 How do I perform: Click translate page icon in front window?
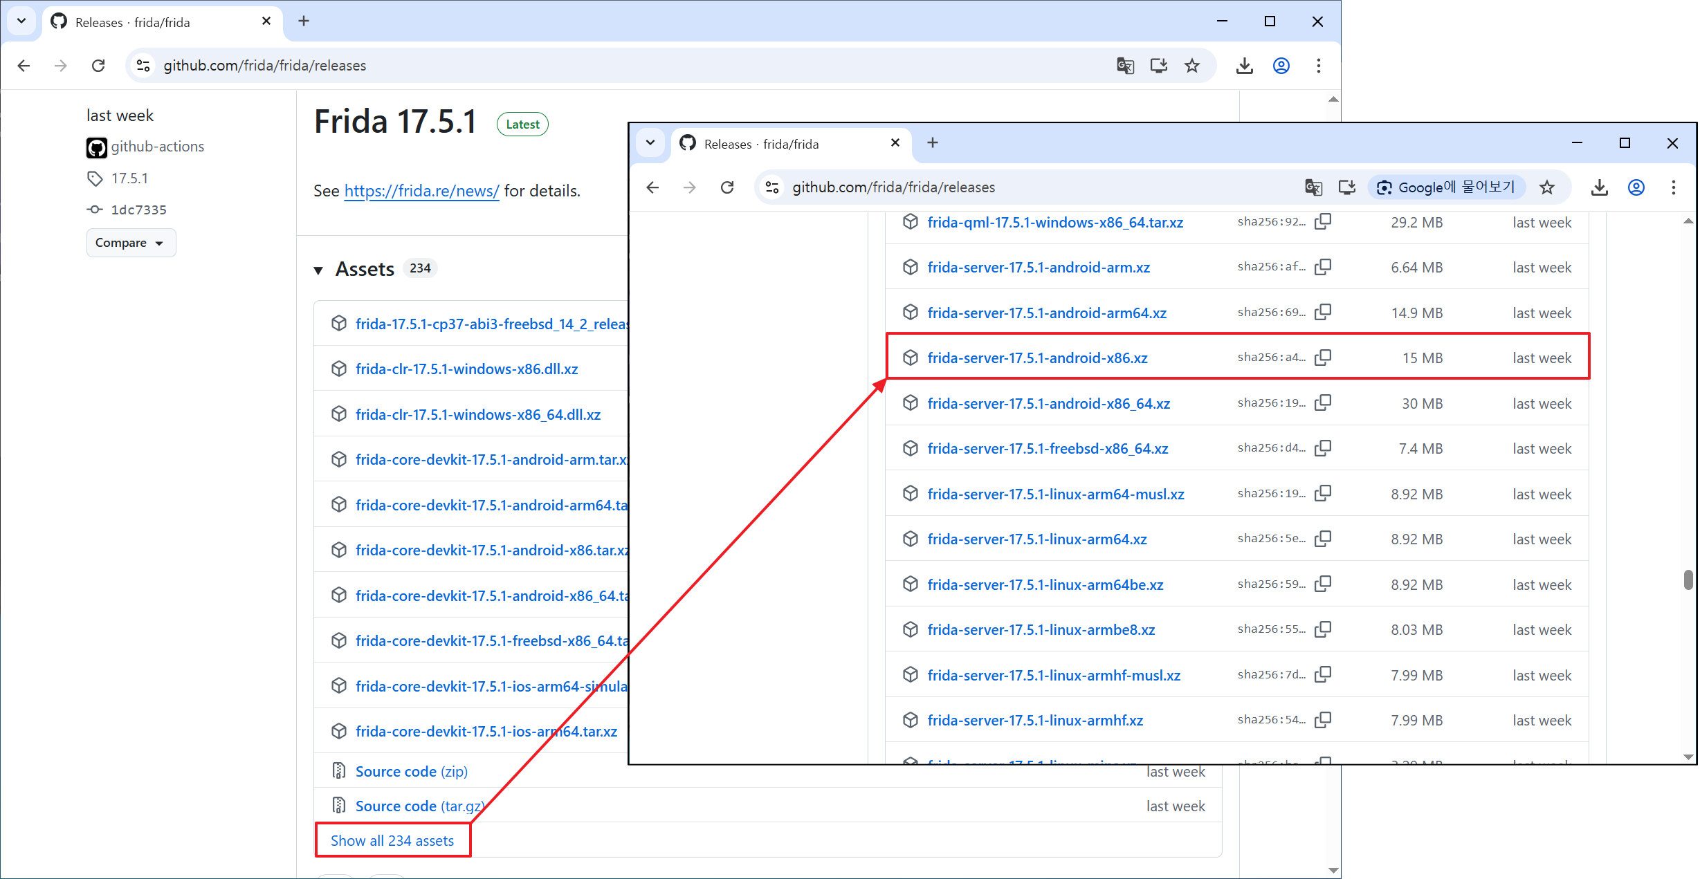[1313, 187]
